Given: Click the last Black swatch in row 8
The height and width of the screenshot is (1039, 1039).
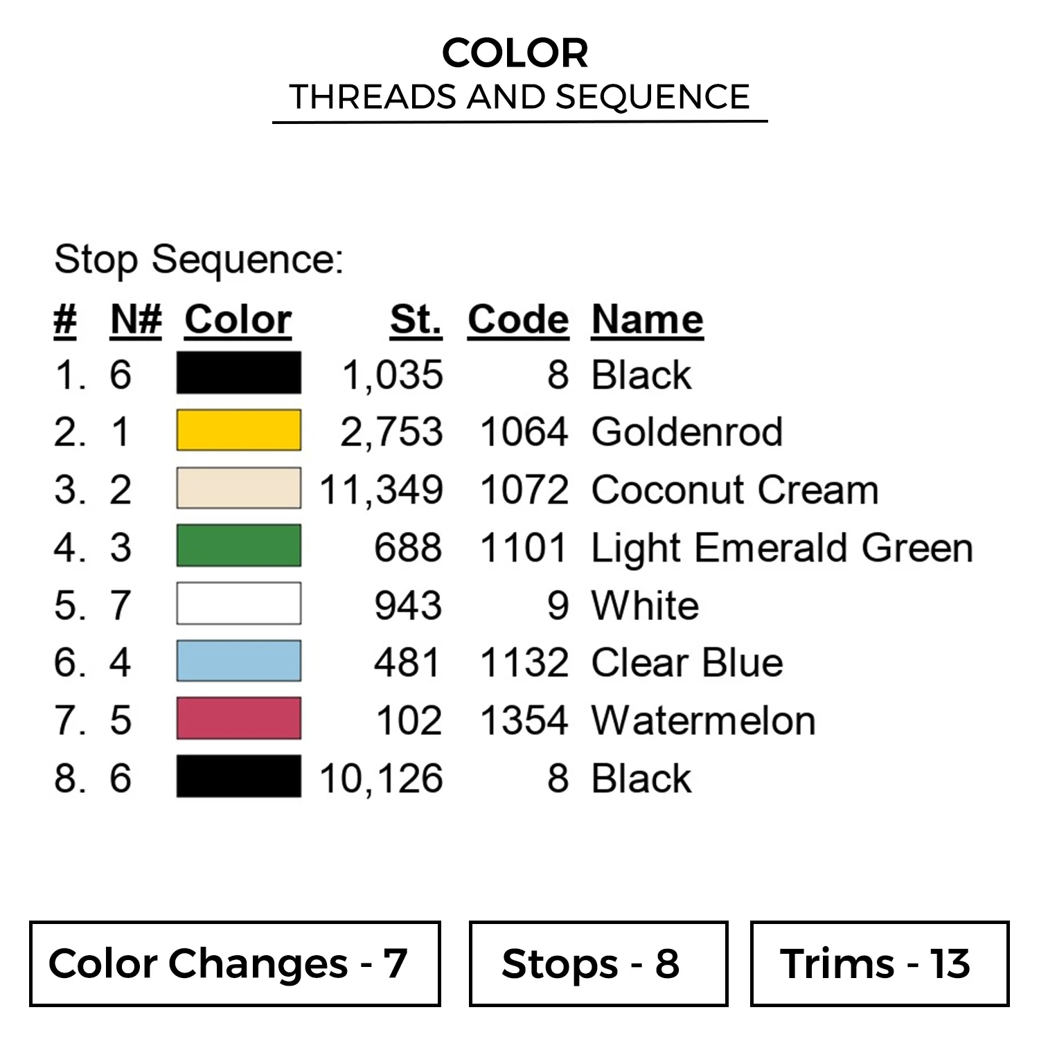Looking at the screenshot, I should click(238, 776).
